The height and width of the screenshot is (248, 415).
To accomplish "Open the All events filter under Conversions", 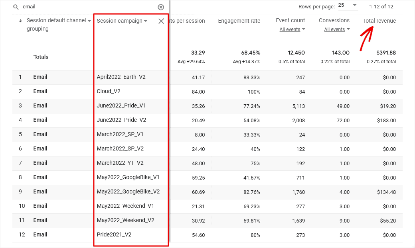I will (x=336, y=29).
